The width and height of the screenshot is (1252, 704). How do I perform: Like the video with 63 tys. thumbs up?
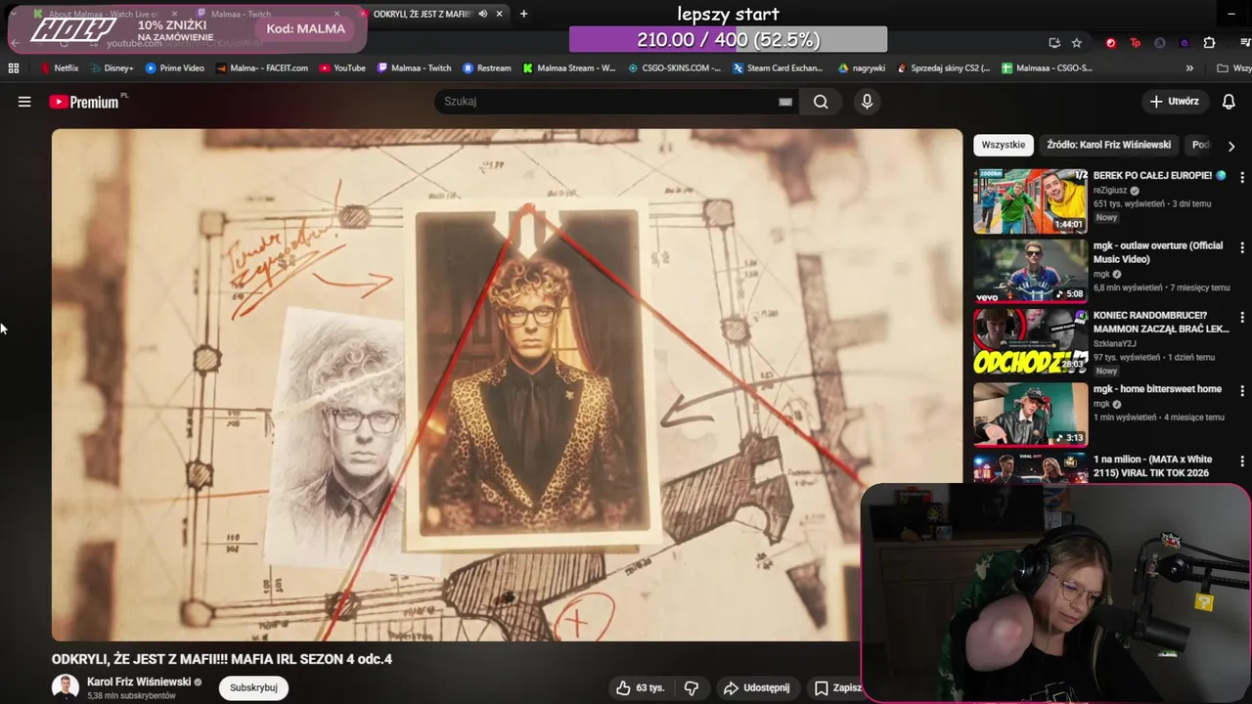[639, 688]
